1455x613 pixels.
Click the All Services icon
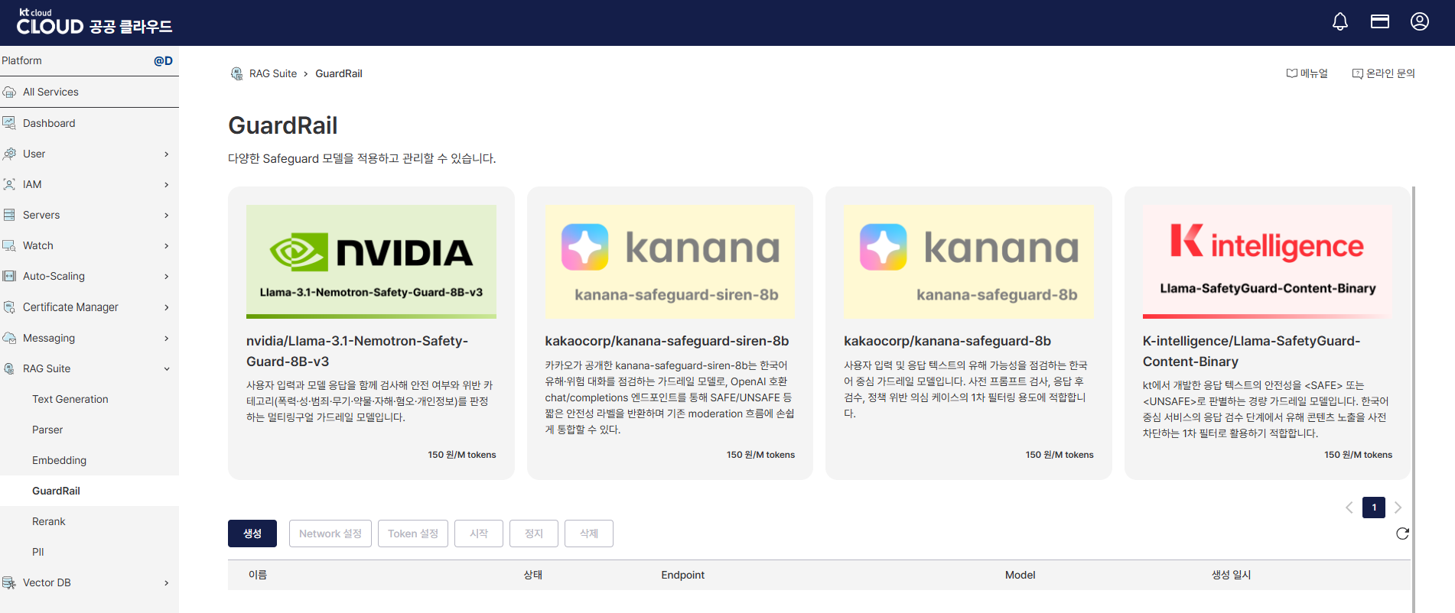point(9,92)
